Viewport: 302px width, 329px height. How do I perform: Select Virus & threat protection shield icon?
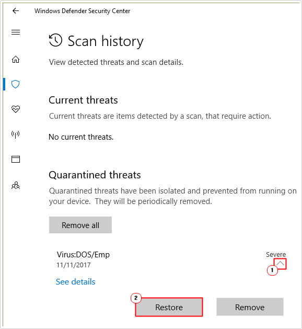[16, 84]
